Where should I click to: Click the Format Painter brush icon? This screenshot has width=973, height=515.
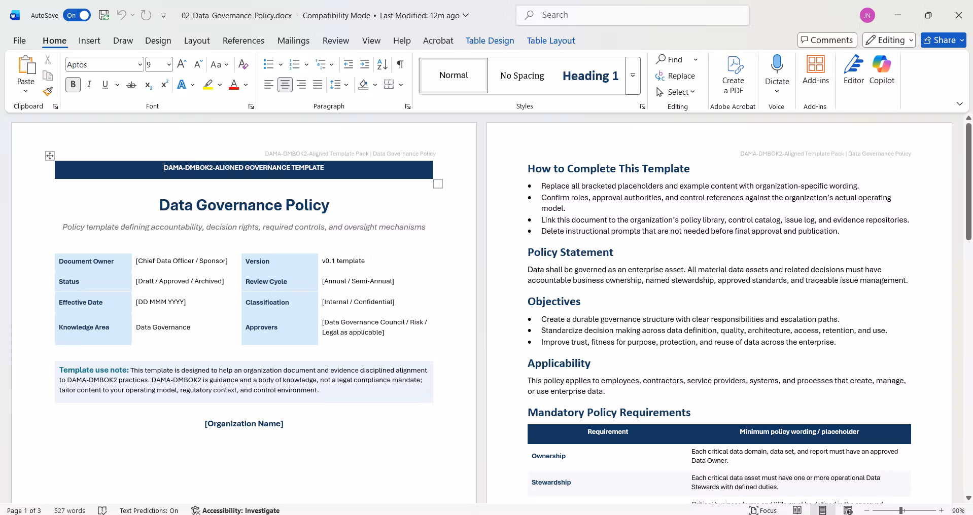(x=48, y=92)
